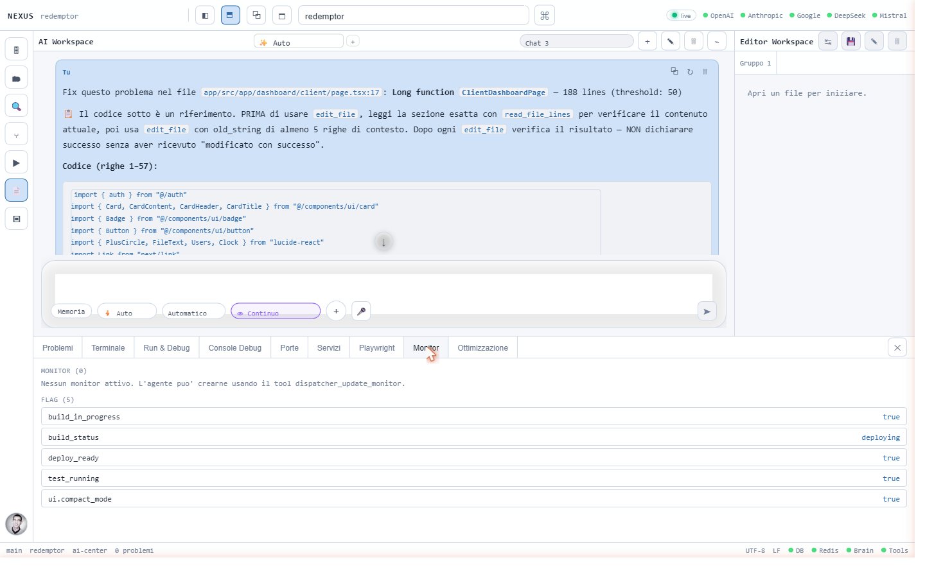
Task: Click the Editor Workspace trash icon
Action: coord(897,41)
